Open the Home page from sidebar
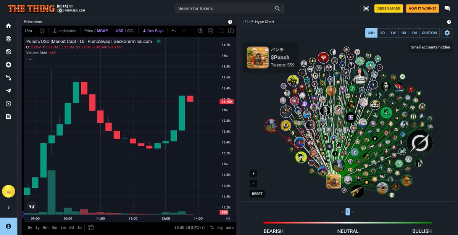Image resolution: width=458 pixels, height=235 pixels. [8, 26]
